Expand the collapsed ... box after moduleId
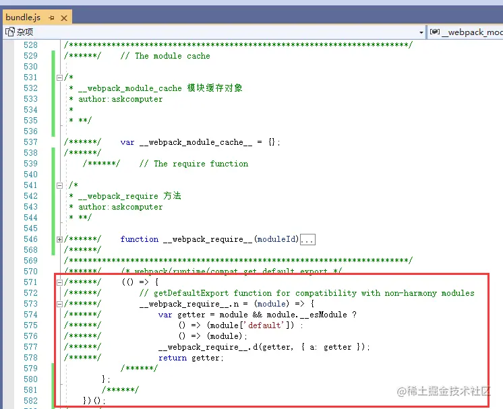 pos(307,240)
